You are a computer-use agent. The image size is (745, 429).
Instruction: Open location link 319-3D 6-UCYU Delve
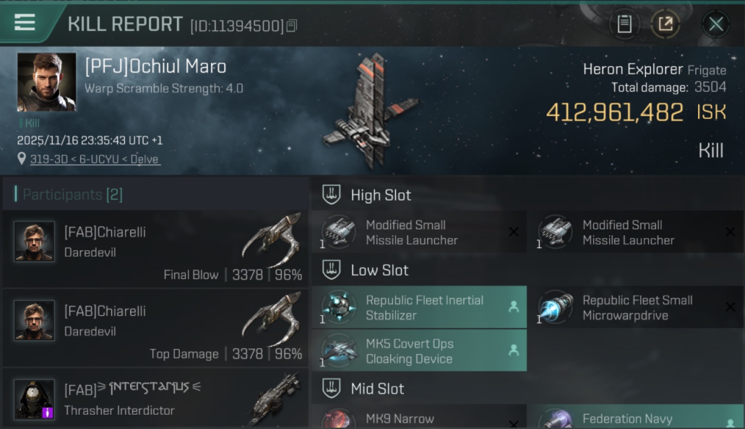point(95,160)
